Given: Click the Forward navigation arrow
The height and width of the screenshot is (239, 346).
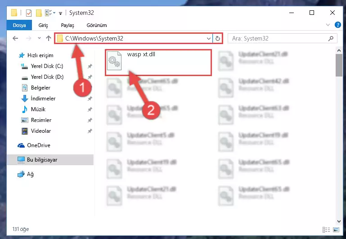Looking at the screenshot, I should tap(28, 38).
